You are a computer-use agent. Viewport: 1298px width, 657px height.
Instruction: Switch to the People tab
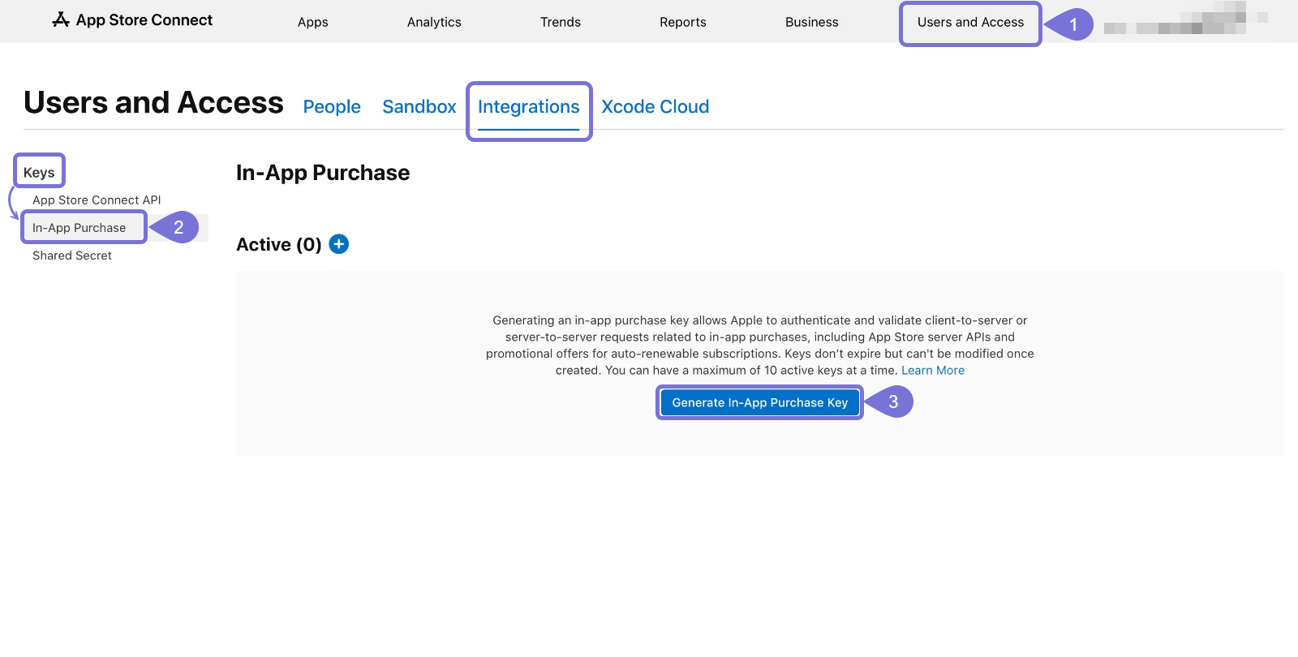pos(332,107)
